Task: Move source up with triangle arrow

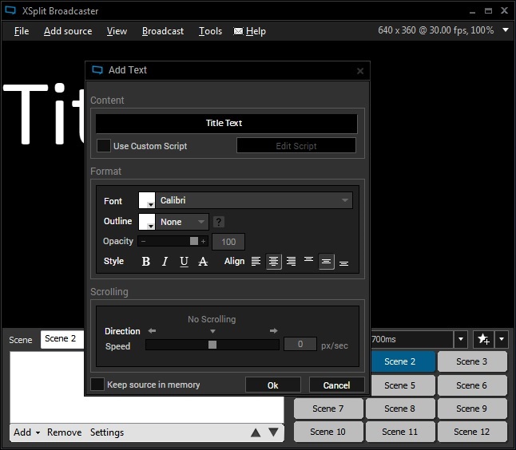Action: click(256, 432)
